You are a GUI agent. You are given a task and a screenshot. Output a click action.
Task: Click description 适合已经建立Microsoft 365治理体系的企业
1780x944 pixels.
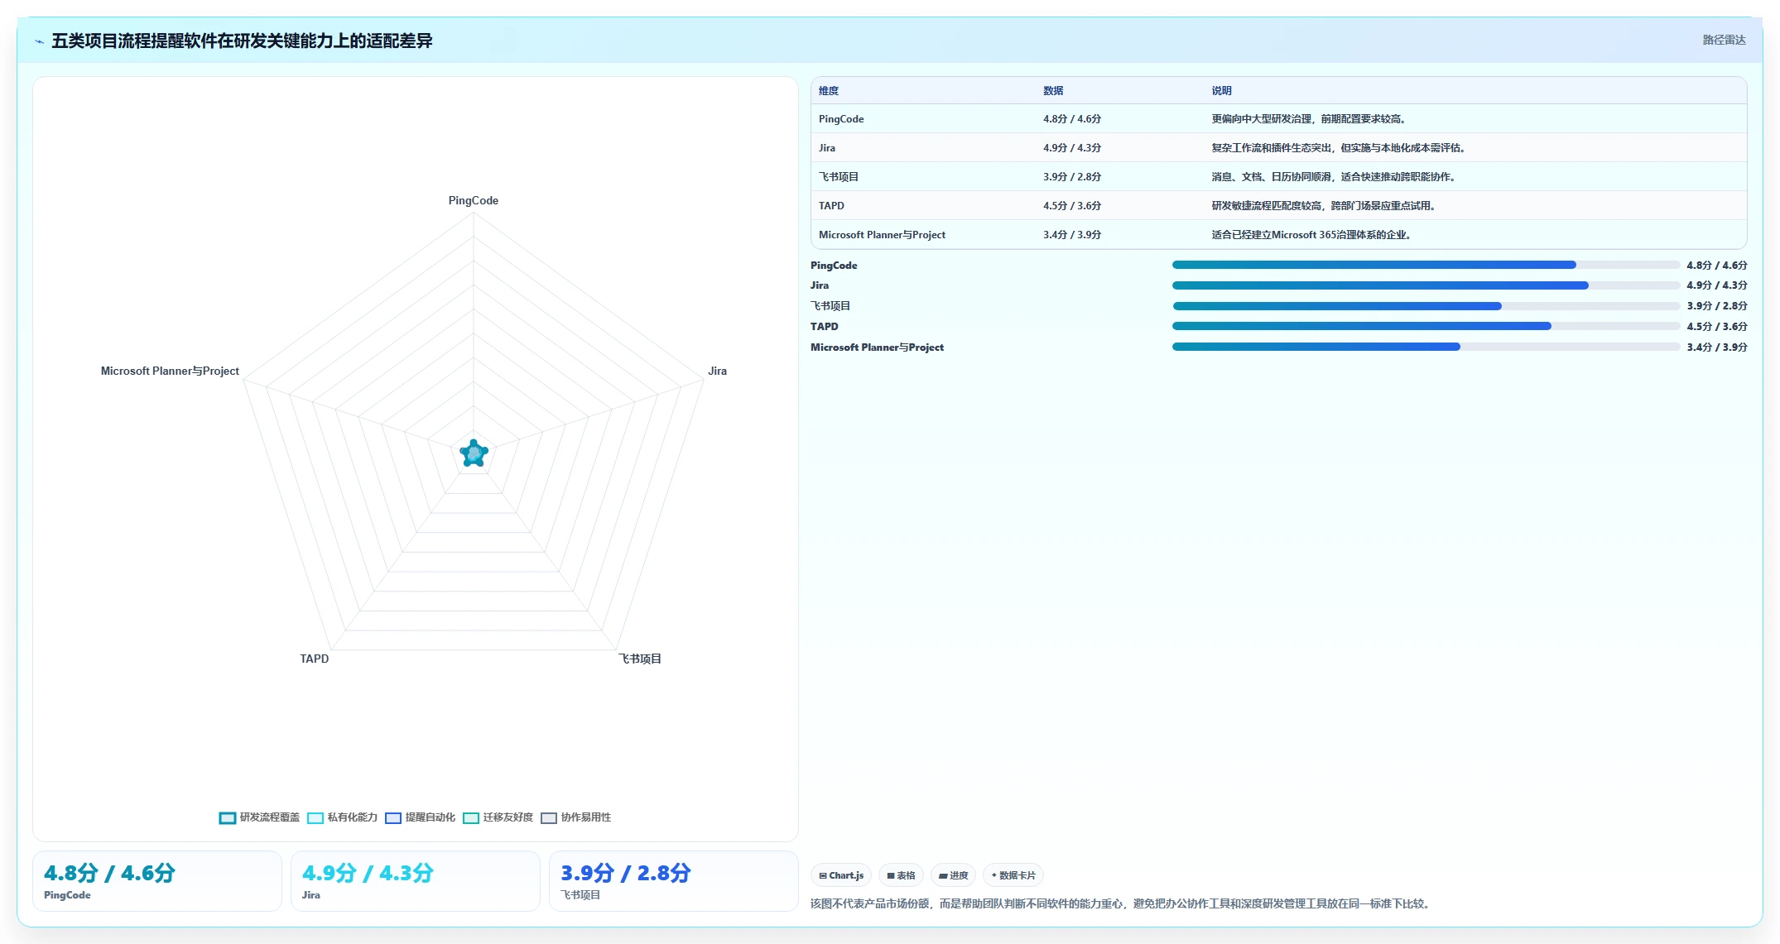click(1311, 235)
